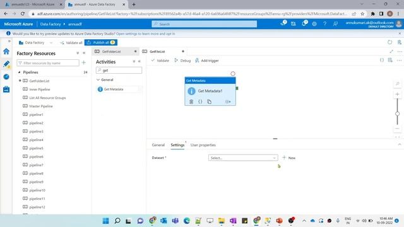Image resolution: width=404 pixels, height=227 pixels.
Task: Collapse the Activities panel double-chevron
Action: (140, 62)
